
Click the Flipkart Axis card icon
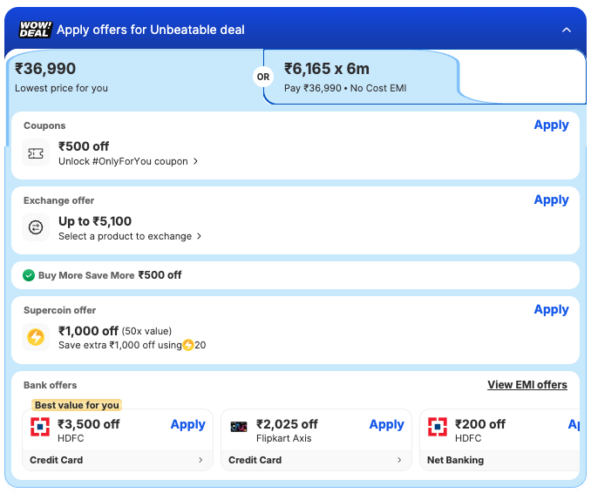(239, 427)
